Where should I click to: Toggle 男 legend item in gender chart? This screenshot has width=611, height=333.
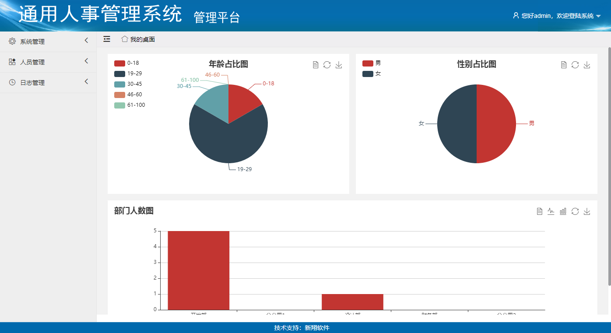tap(371, 63)
